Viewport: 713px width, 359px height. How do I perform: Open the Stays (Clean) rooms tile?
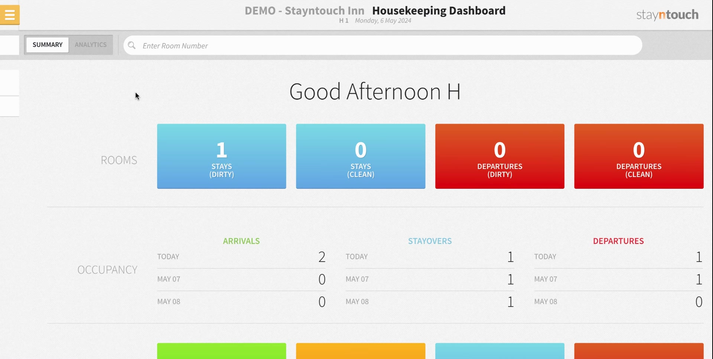(361, 156)
